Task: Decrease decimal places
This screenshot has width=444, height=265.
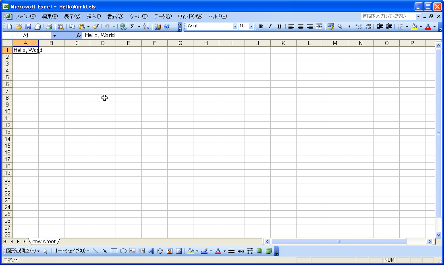Action: 368,27
